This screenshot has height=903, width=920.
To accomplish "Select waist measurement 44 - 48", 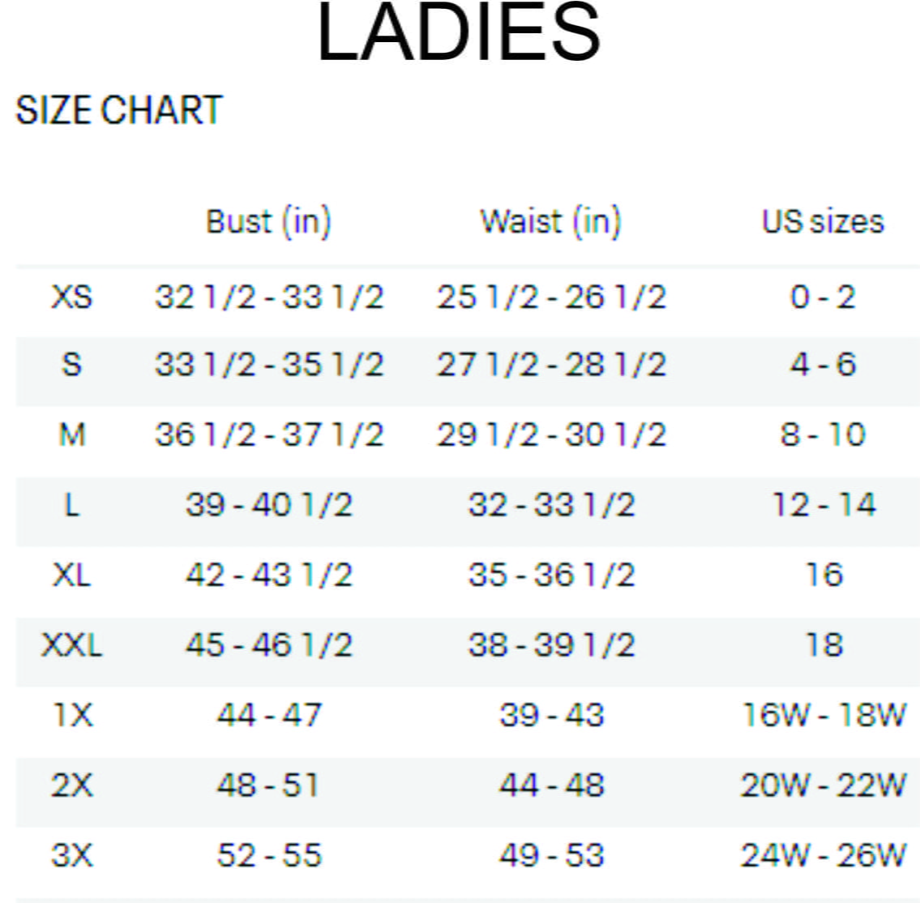I will tap(551, 785).
